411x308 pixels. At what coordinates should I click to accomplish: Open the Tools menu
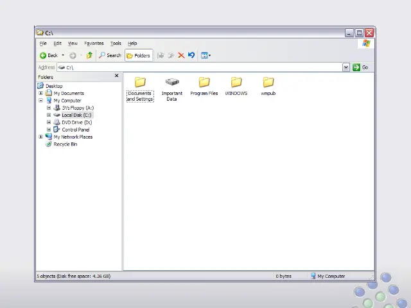[x=116, y=44]
